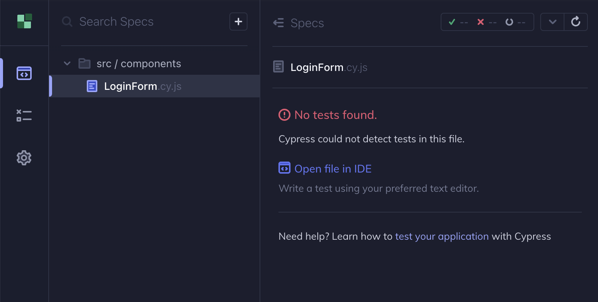This screenshot has width=598, height=302.
Task: Open the Specs page in sidebar
Action: click(x=24, y=73)
